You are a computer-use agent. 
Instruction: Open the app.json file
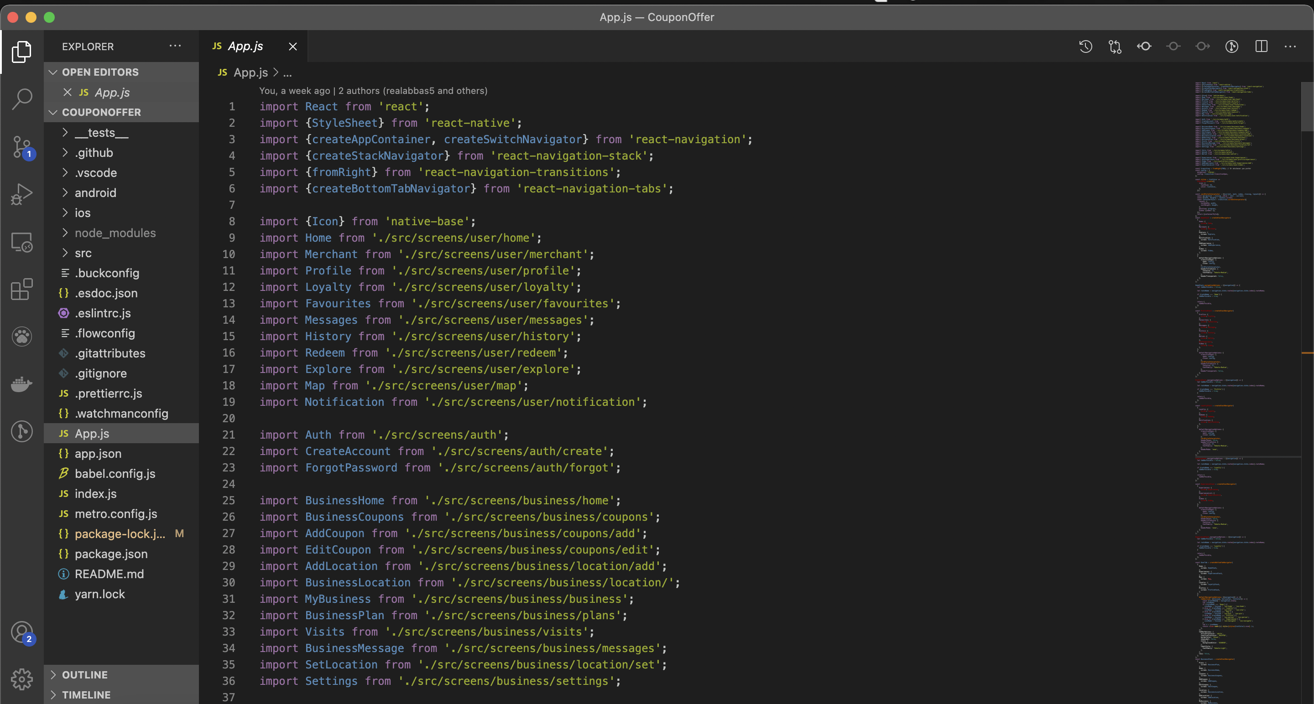121,454
